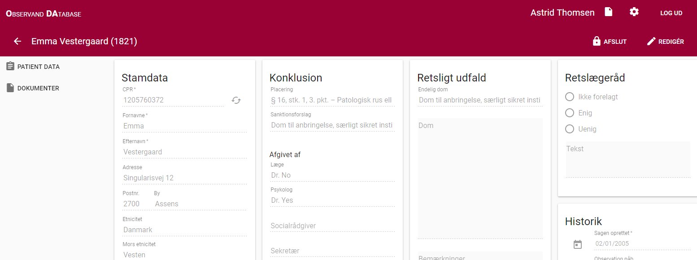Viewport: 697px width, 260px height.
Task: Click the Adresse field with Singularisvej 12
Action: coord(184,178)
